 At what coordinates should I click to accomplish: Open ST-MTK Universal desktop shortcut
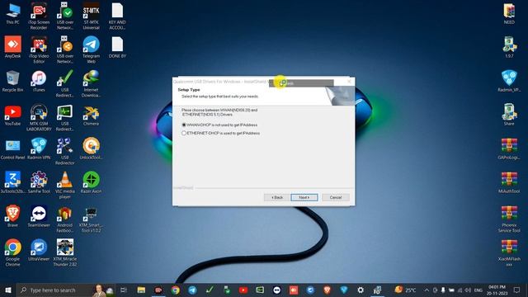point(91,16)
